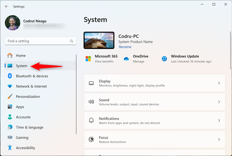The width and height of the screenshot is (232, 156).
Task: Click the Accessibility figure icon
Action: (10, 147)
